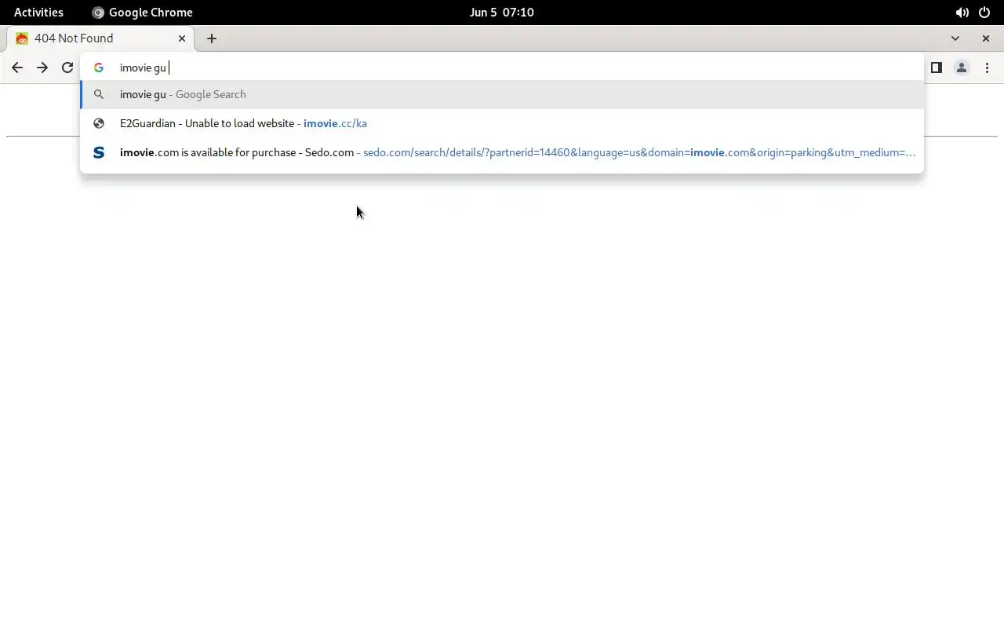Open the imovie.com Sedo.com suggestion
The height and width of the screenshot is (628, 1004).
tap(502, 152)
